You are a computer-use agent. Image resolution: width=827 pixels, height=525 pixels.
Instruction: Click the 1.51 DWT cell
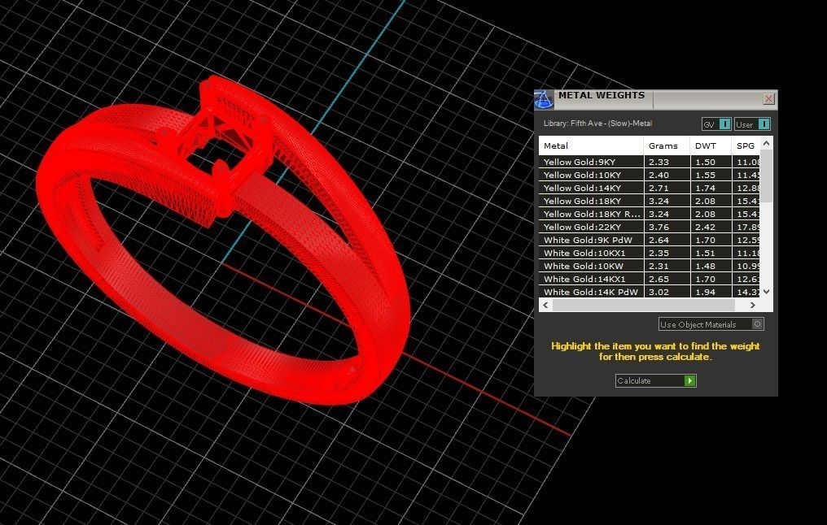tap(711, 253)
